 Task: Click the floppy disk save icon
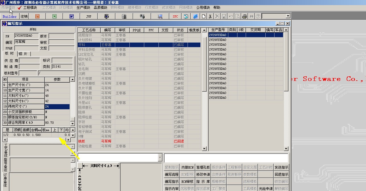(224, 16)
